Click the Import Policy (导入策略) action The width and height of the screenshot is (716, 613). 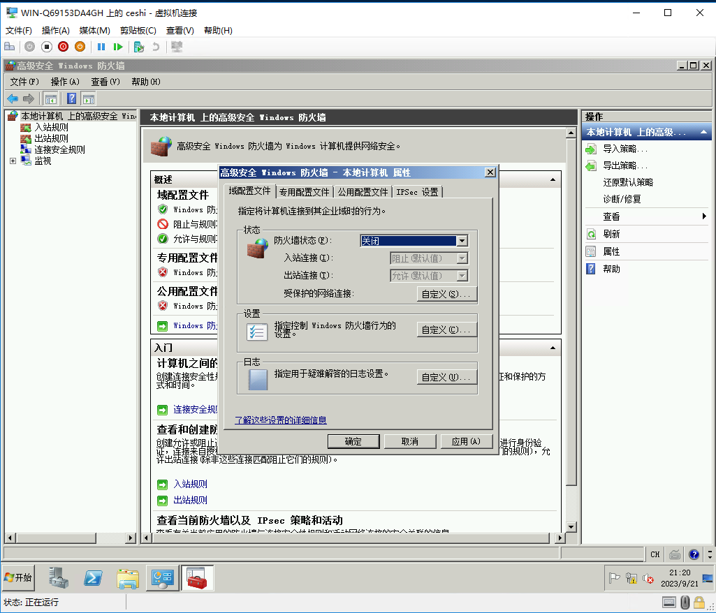point(624,149)
